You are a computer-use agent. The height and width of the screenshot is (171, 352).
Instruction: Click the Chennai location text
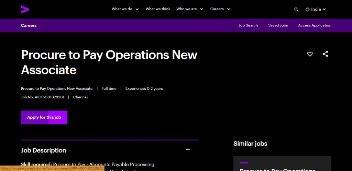click(x=80, y=97)
